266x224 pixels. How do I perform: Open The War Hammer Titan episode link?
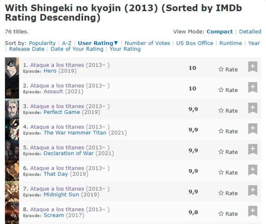coord(75,133)
